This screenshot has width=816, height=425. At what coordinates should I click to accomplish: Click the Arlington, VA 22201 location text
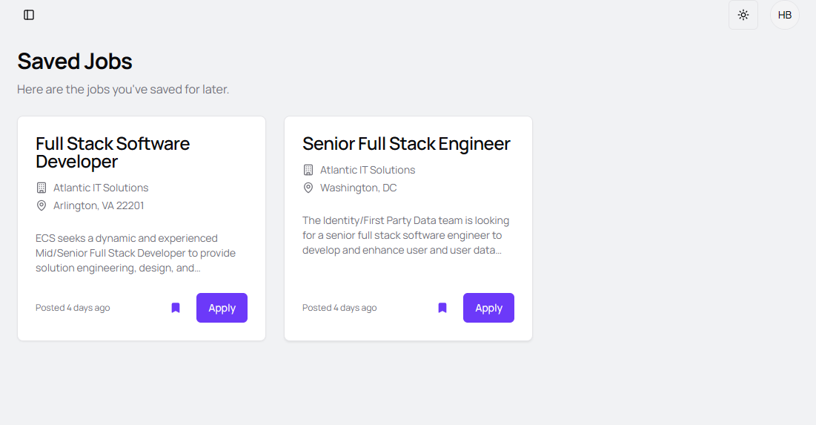tap(99, 205)
